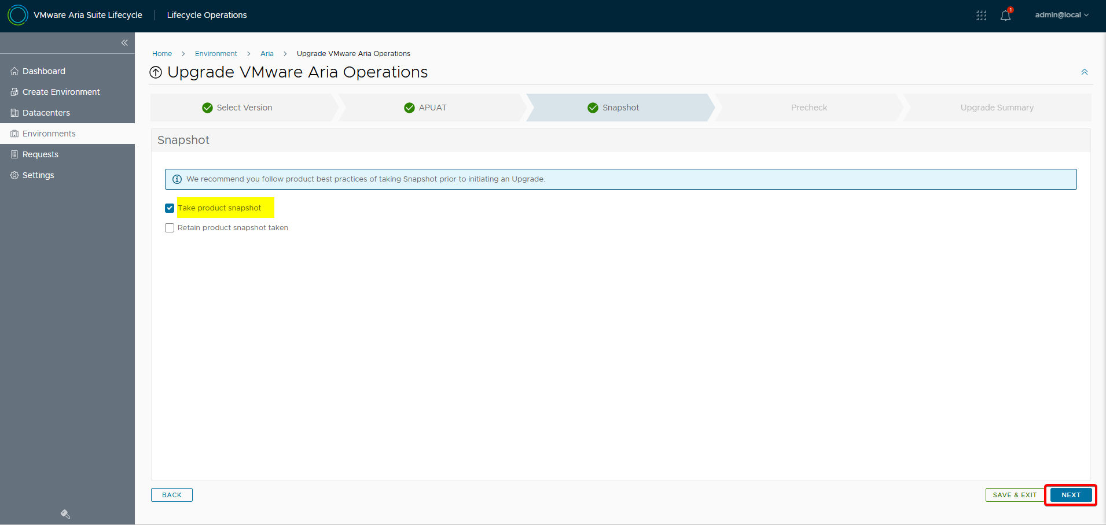Uncheck Take product snapshot checkbox
The width and height of the screenshot is (1106, 525).
[x=170, y=208]
